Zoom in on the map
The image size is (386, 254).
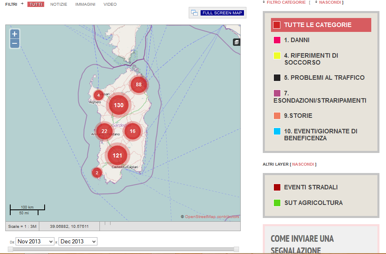[x=15, y=34]
